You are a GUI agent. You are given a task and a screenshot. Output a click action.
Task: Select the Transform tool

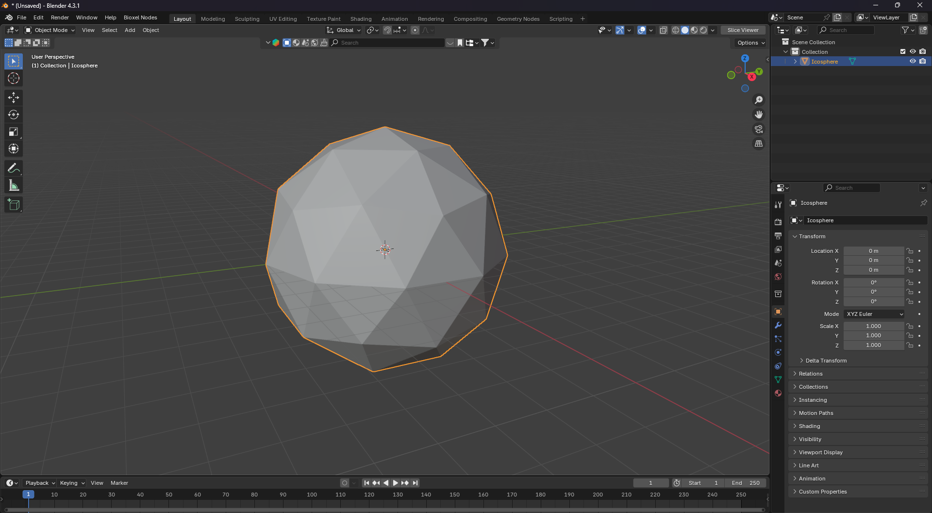(x=14, y=149)
